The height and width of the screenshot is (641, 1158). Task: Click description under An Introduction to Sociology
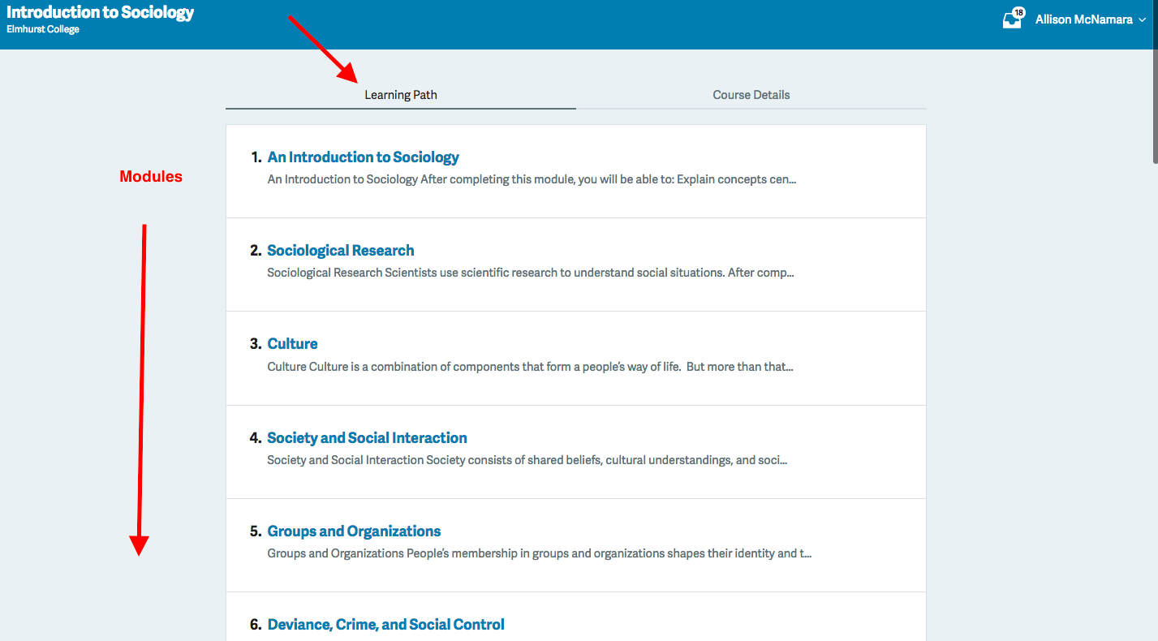point(532,180)
